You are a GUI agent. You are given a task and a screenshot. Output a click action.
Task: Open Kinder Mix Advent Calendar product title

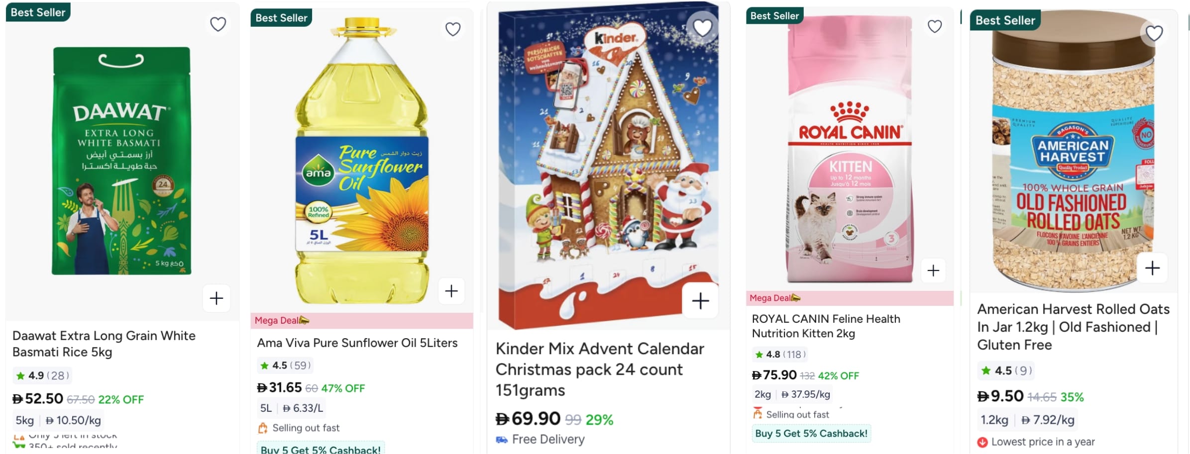[x=599, y=369]
